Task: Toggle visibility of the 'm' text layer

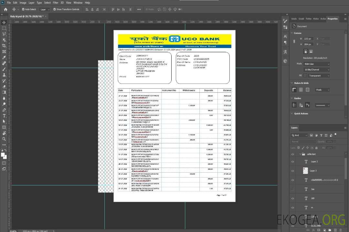Action: (x=293, y=208)
